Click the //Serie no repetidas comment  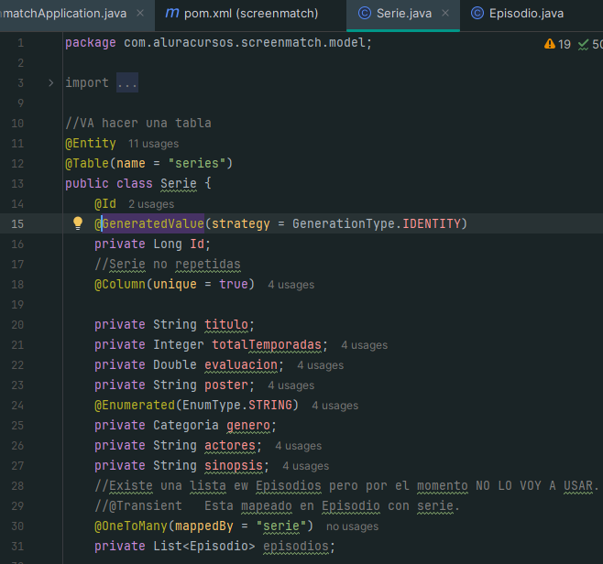168,265
